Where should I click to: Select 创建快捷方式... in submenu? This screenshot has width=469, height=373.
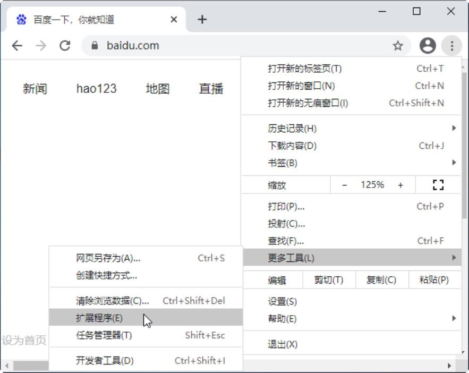pos(146,275)
